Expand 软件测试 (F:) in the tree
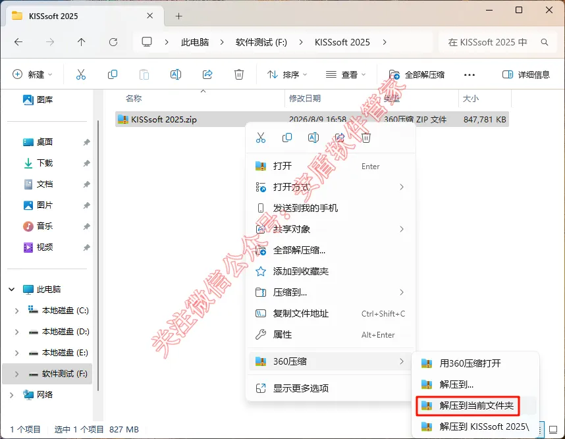Viewport: 565px width, 439px height. [16, 374]
